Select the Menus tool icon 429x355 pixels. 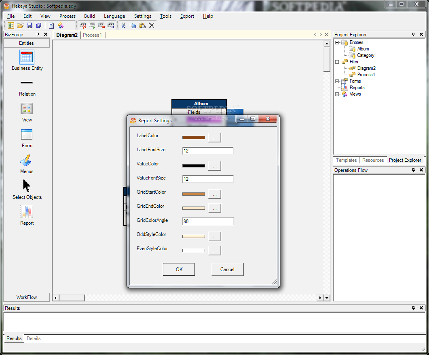pos(27,161)
